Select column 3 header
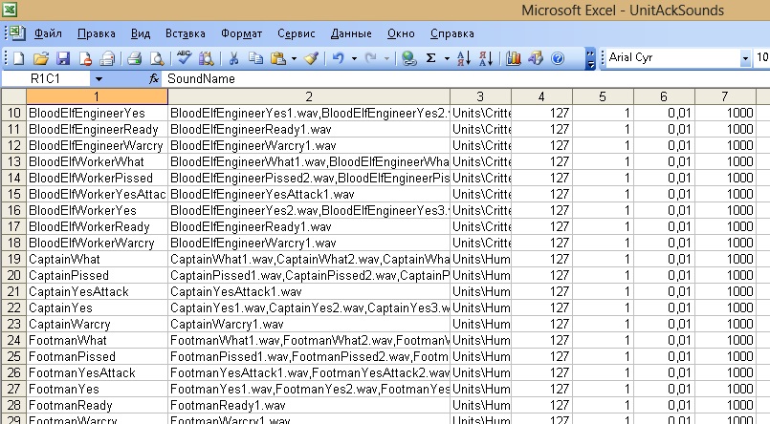This screenshot has width=770, height=424. 480,96
